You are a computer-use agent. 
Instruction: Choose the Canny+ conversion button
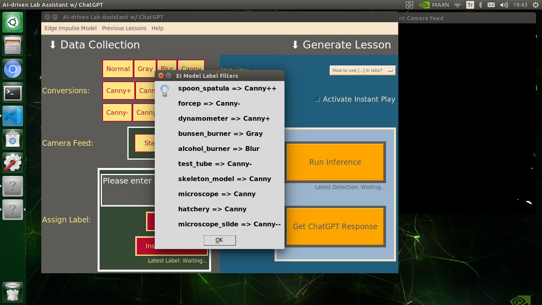[118, 91]
